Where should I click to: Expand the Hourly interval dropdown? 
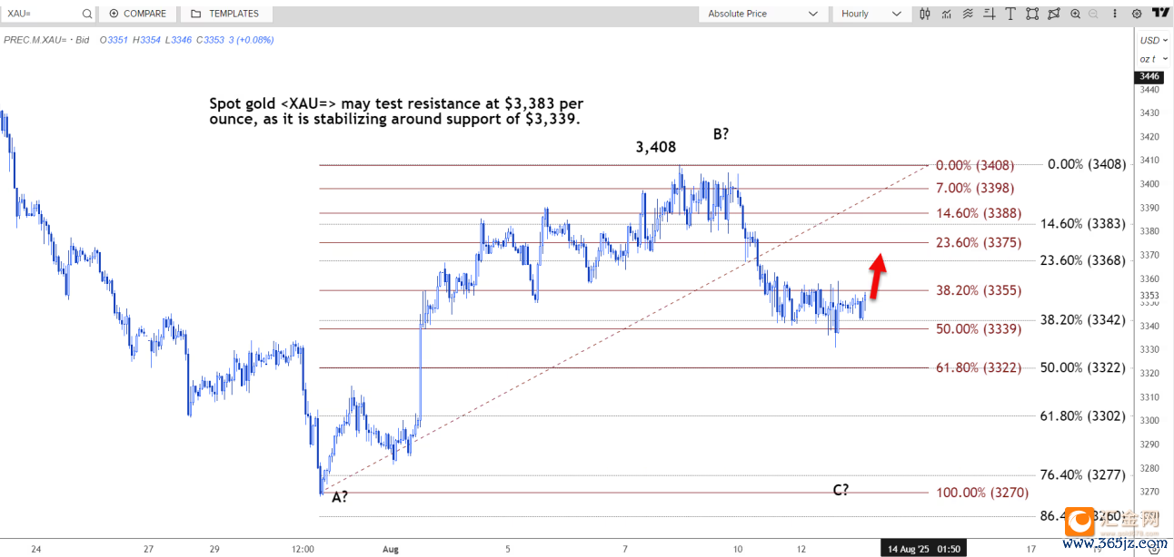tap(871, 14)
